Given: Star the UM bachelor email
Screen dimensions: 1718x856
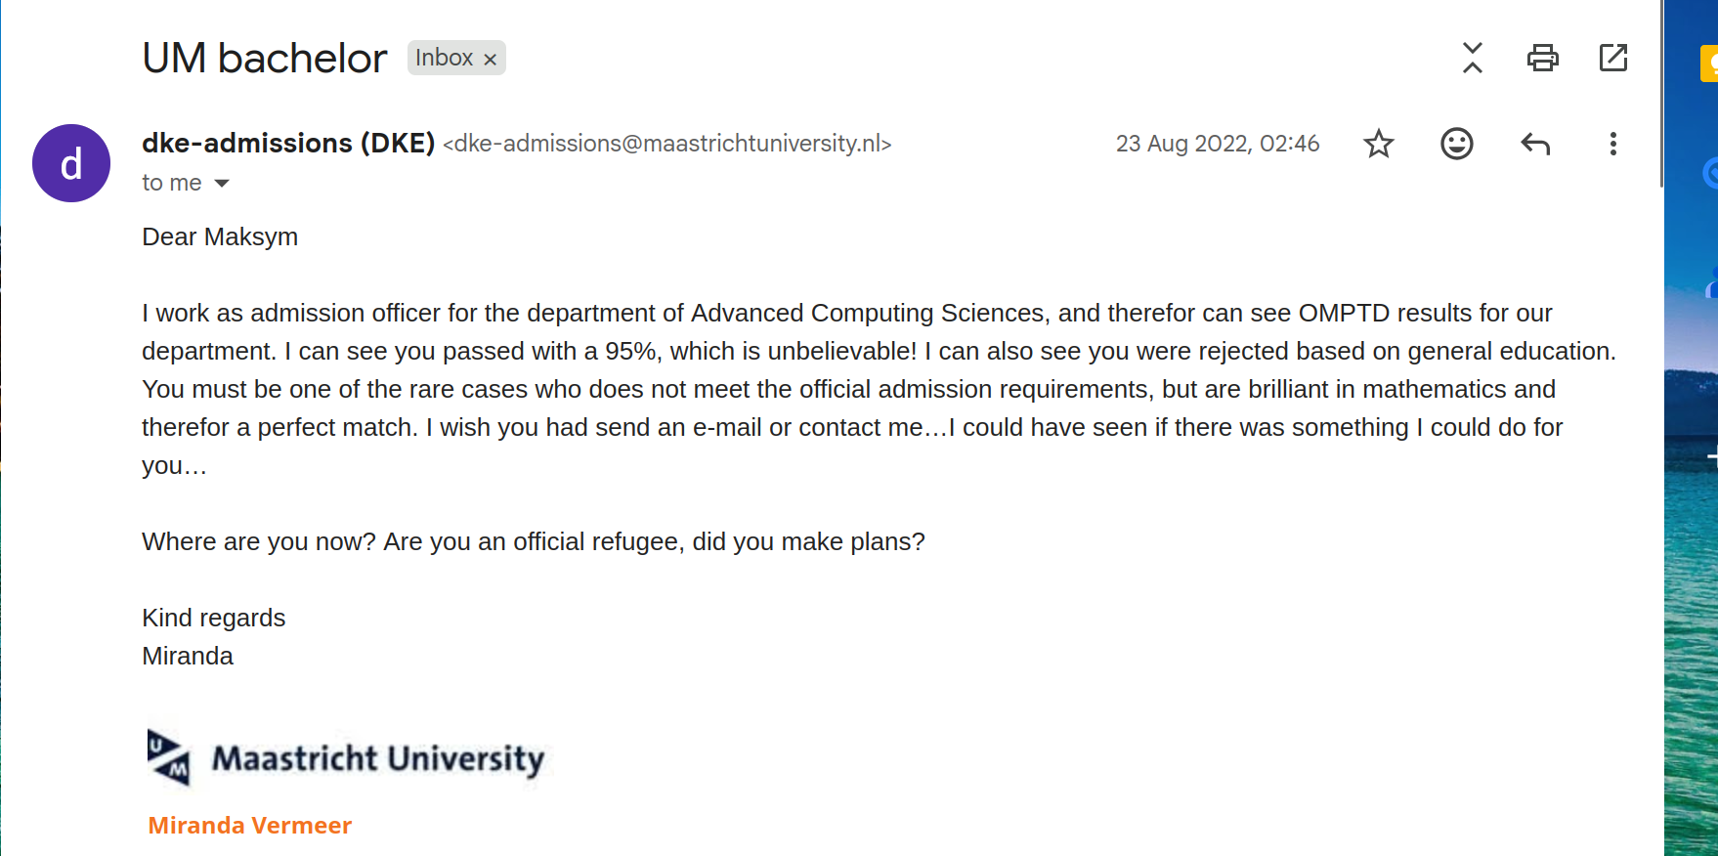Looking at the screenshot, I should [1378, 144].
